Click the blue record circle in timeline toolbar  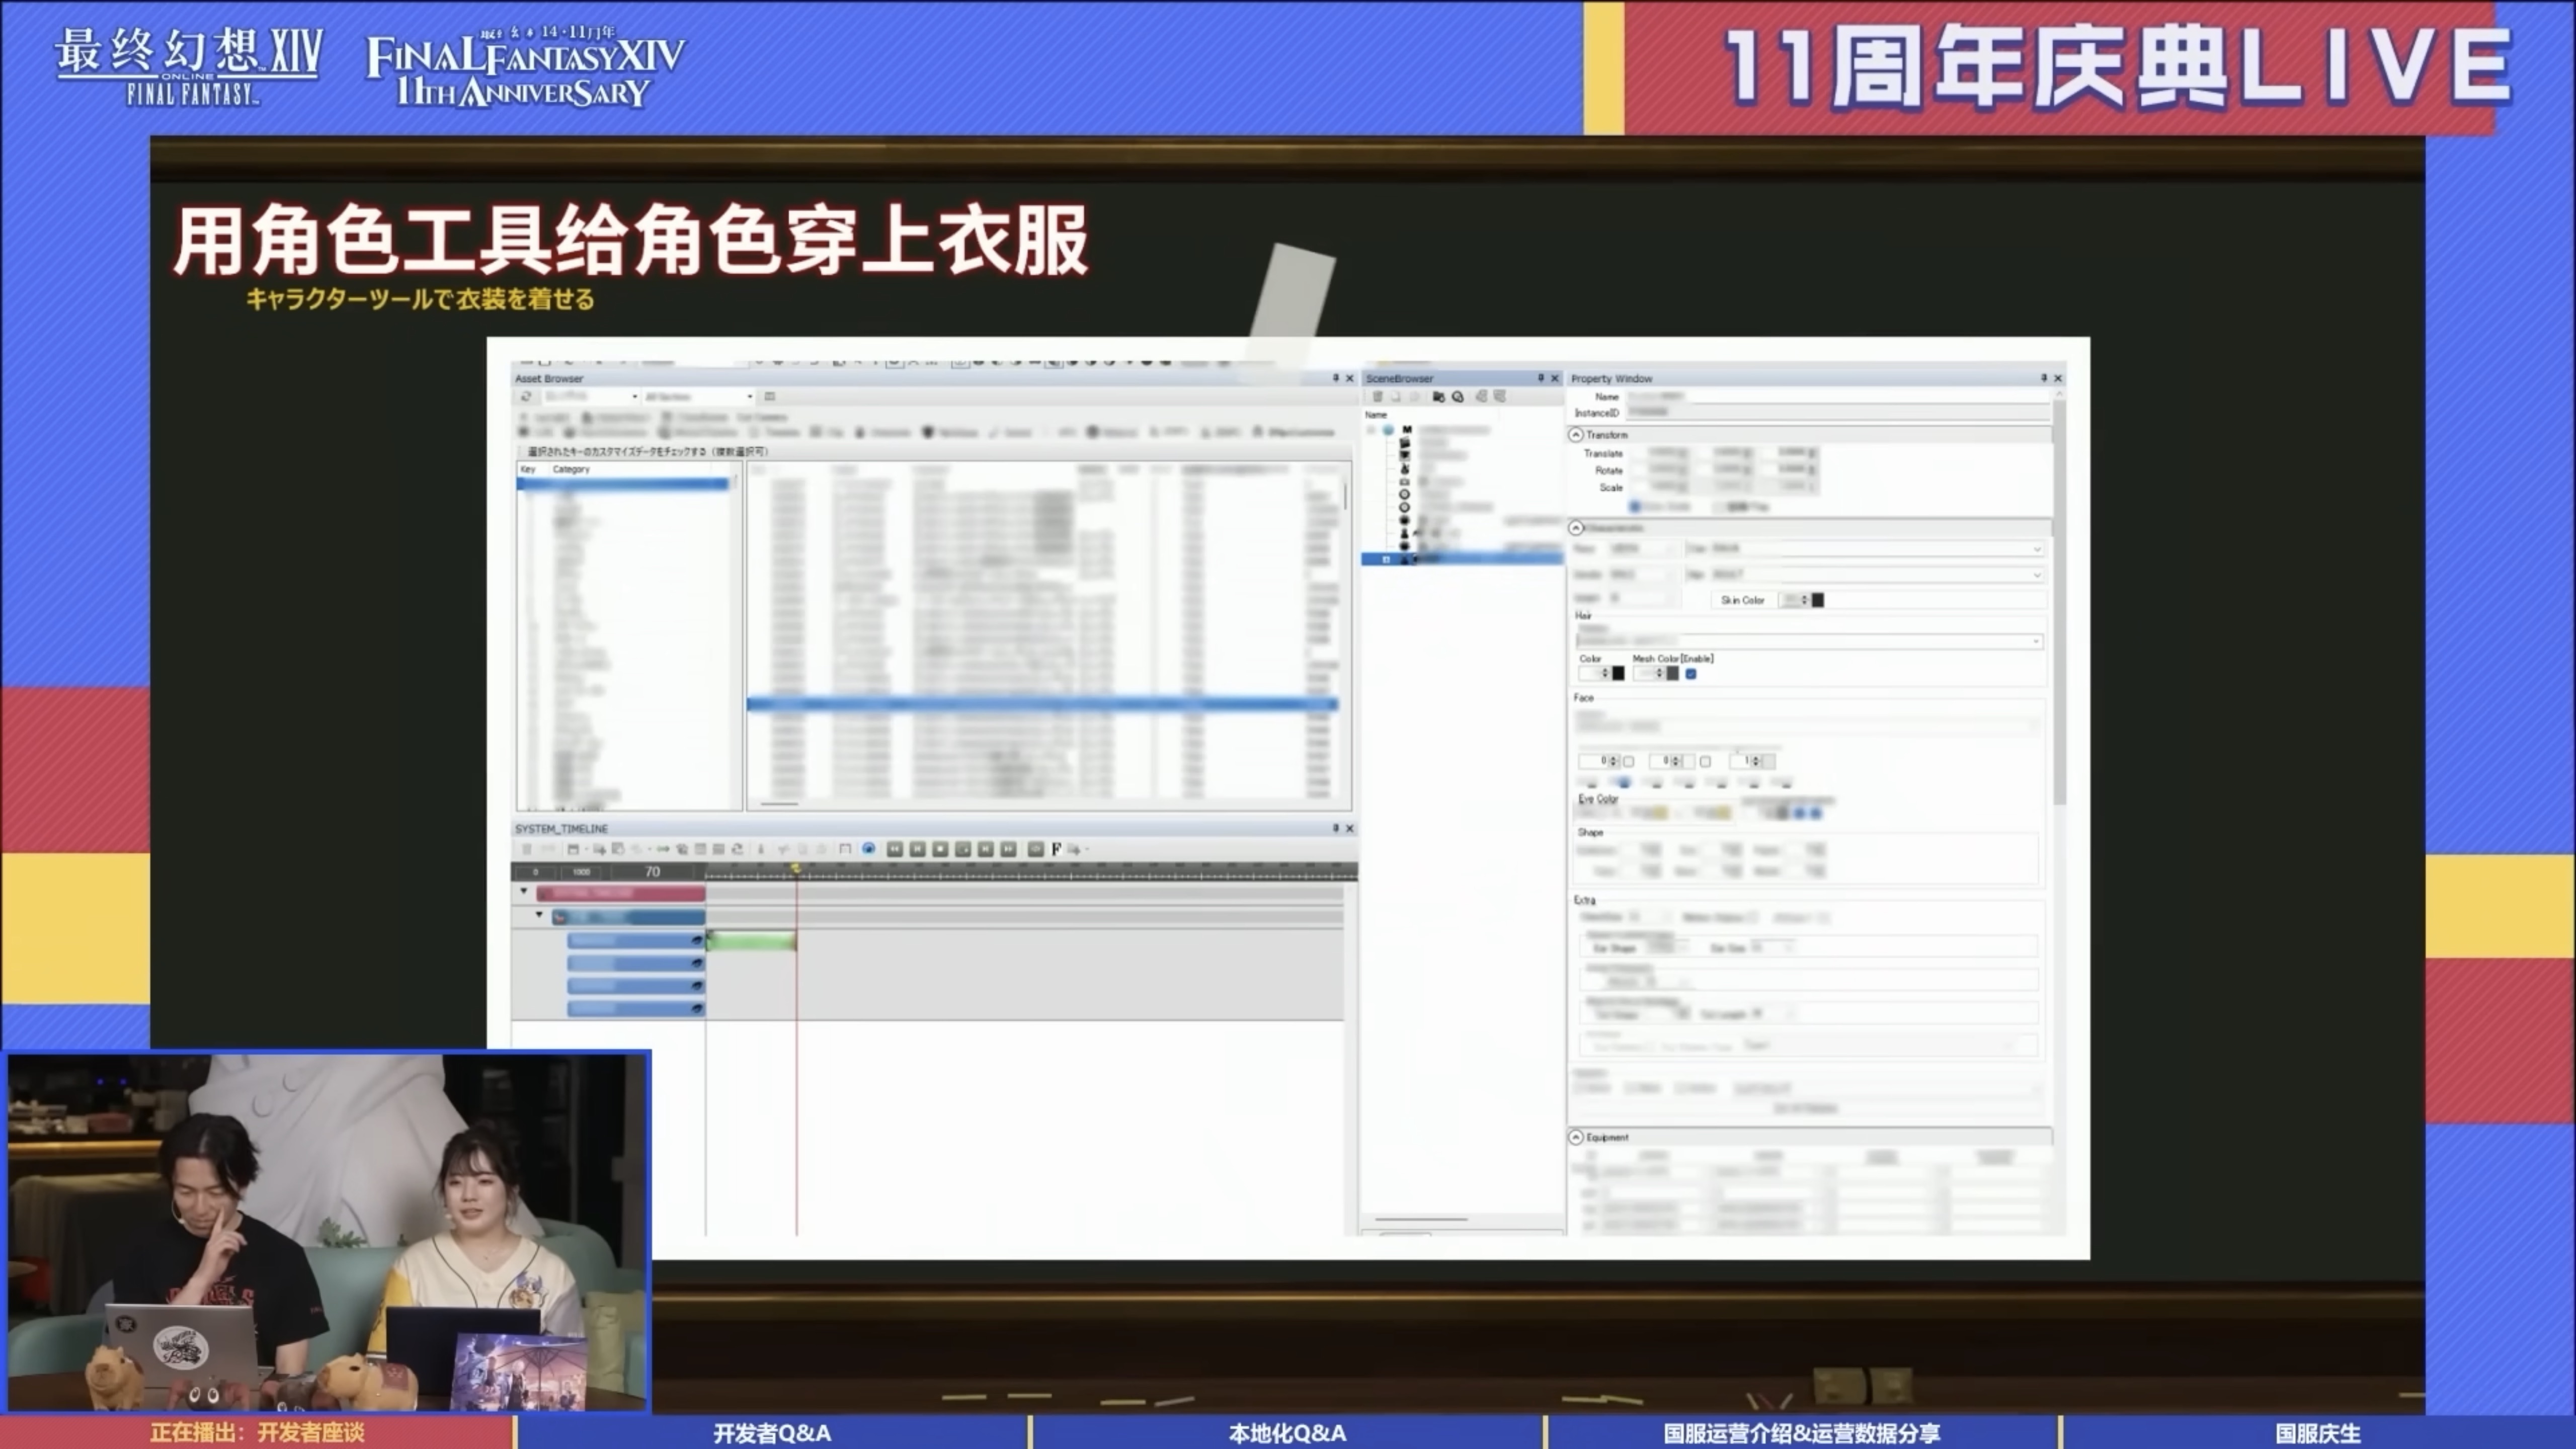tap(868, 849)
